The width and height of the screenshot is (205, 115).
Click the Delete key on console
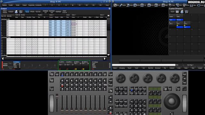[117, 101]
